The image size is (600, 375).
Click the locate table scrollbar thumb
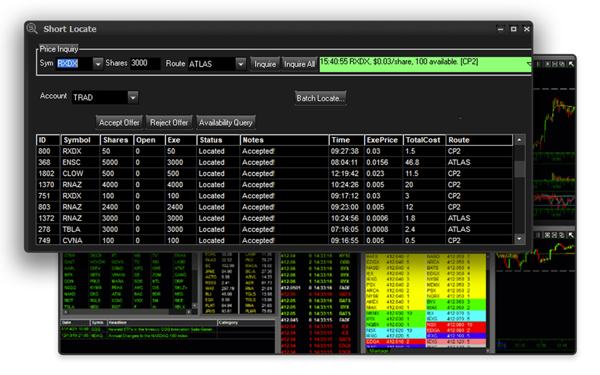click(519, 169)
